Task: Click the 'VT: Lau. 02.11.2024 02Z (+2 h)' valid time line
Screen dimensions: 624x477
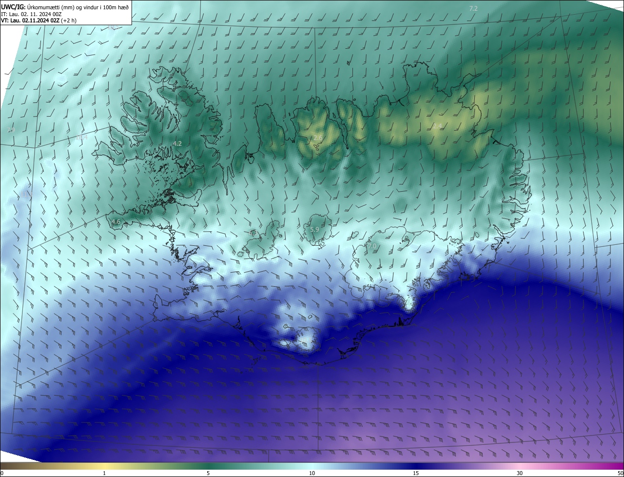Action: pyautogui.click(x=39, y=20)
